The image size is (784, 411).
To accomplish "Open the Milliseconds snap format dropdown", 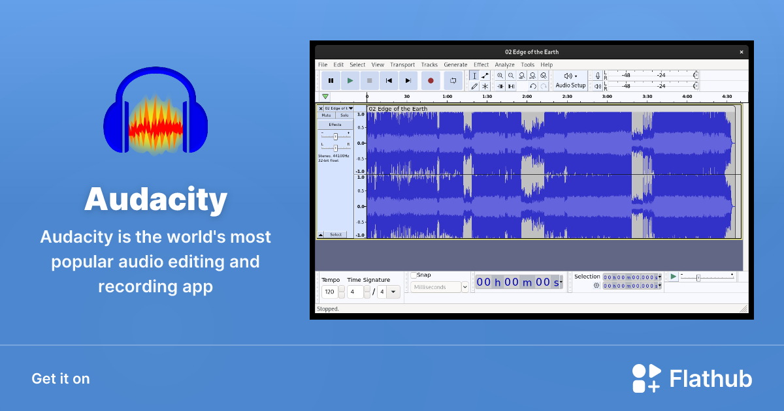I will [465, 287].
